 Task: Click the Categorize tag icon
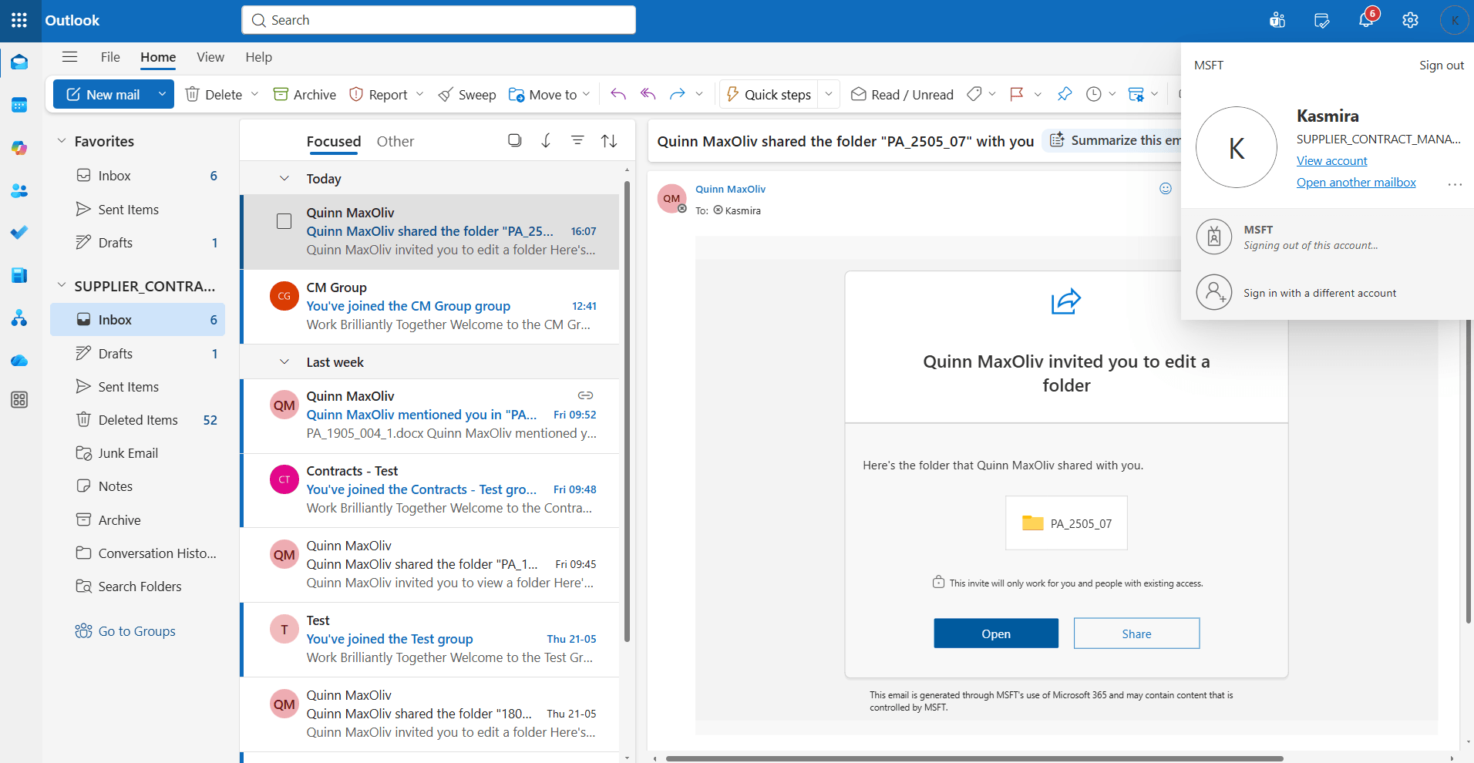[974, 94]
